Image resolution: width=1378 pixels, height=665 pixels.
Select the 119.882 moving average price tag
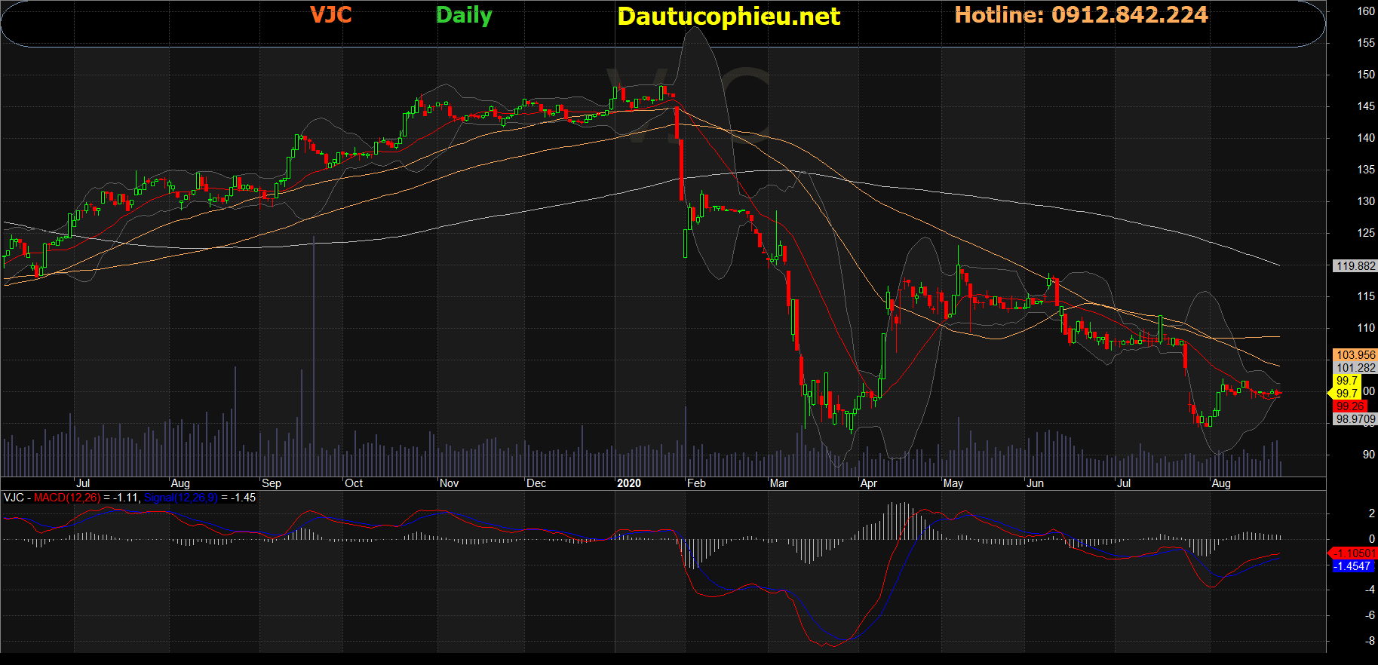[1355, 266]
